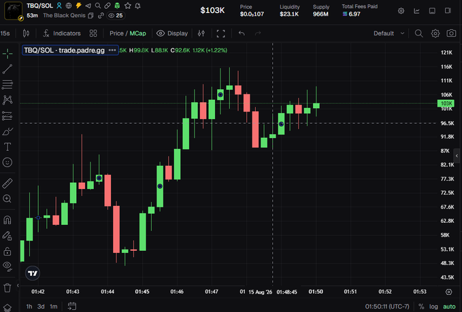Select the crosshair cursor tool
Viewport: 462px width, 312px height.
click(x=7, y=54)
